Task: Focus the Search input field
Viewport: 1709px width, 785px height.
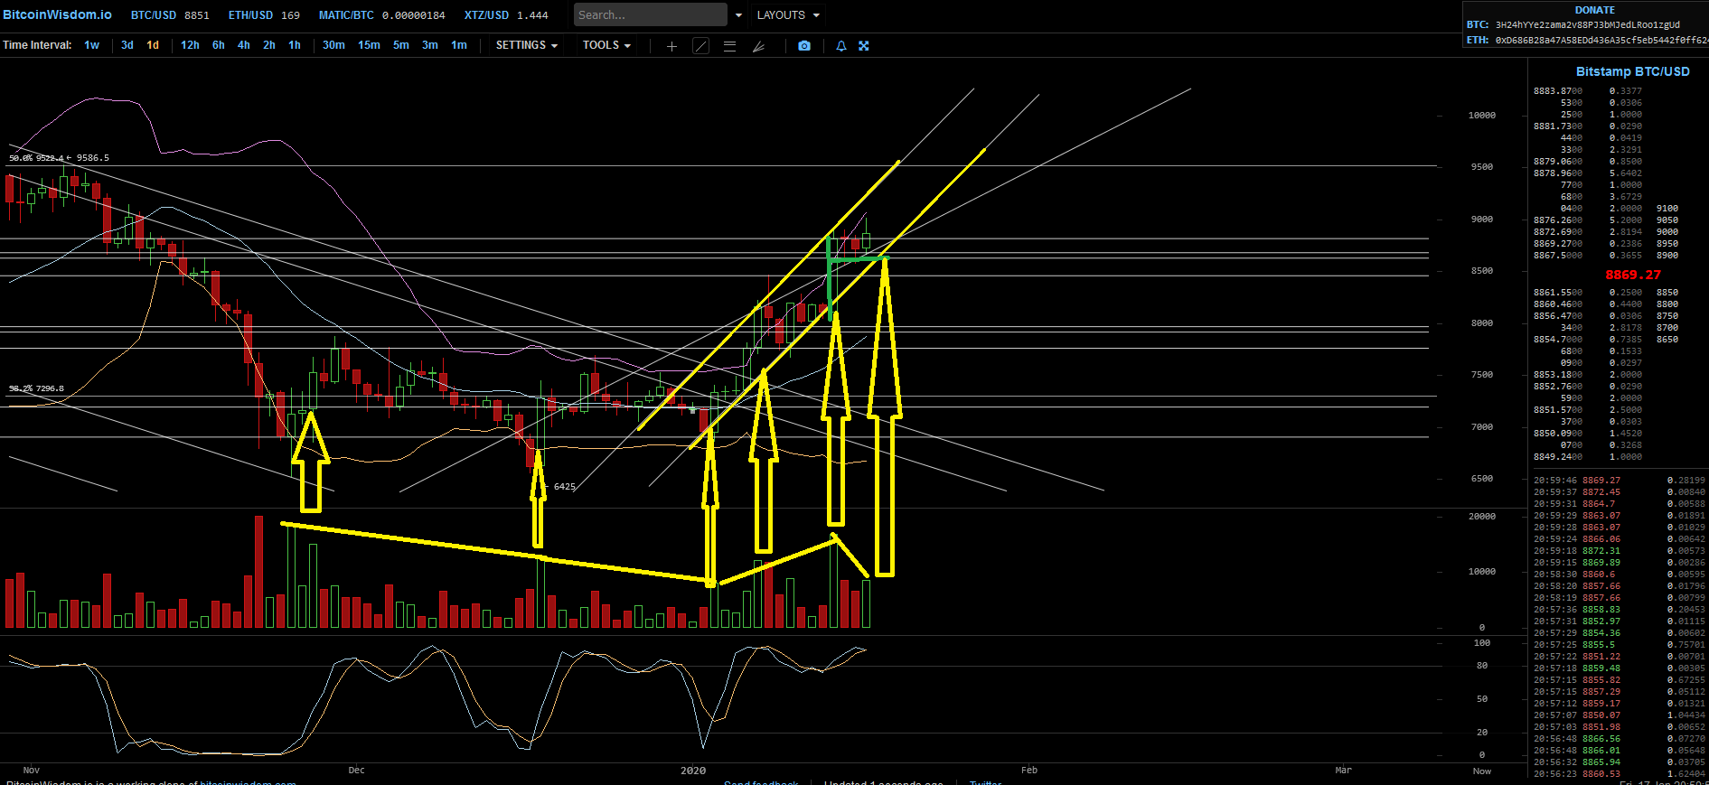Action: pyautogui.click(x=650, y=15)
